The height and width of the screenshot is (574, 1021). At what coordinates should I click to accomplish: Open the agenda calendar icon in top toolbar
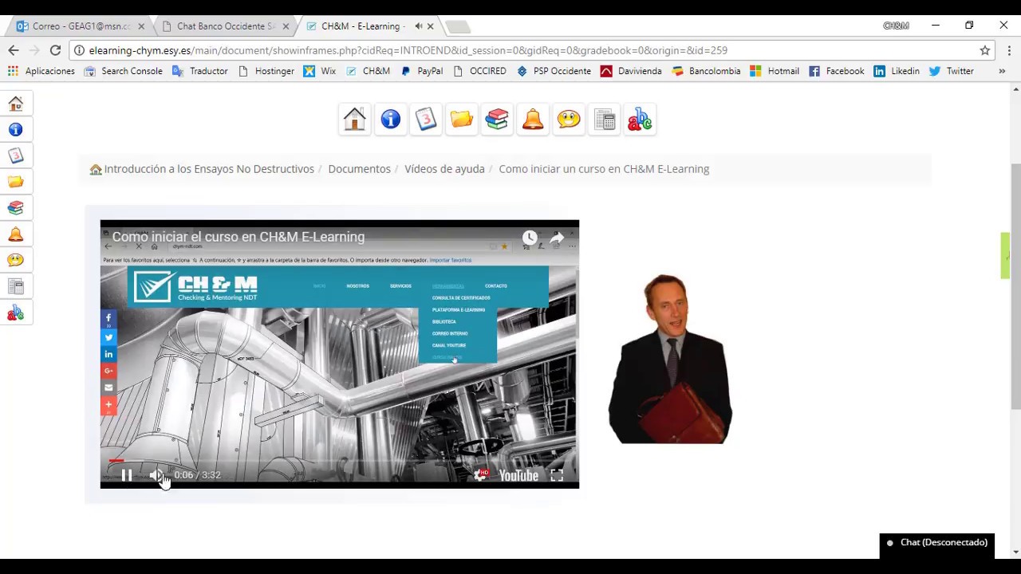click(426, 120)
